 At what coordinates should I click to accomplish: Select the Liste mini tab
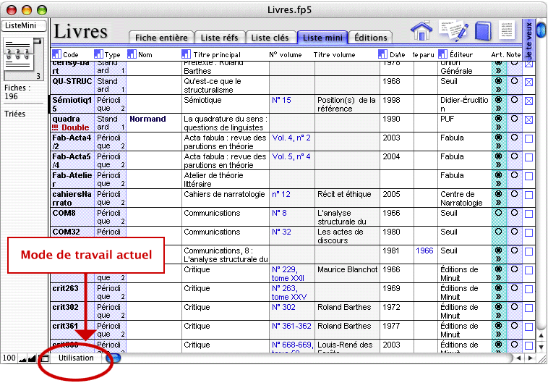322,38
